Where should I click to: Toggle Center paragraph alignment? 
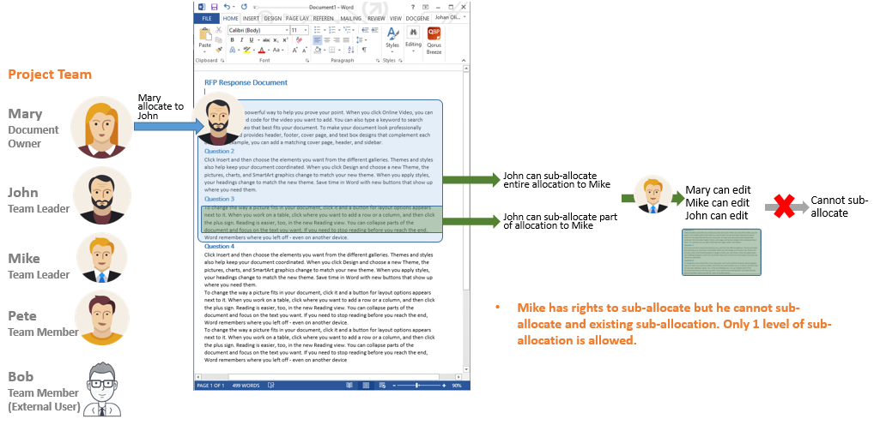coord(327,40)
